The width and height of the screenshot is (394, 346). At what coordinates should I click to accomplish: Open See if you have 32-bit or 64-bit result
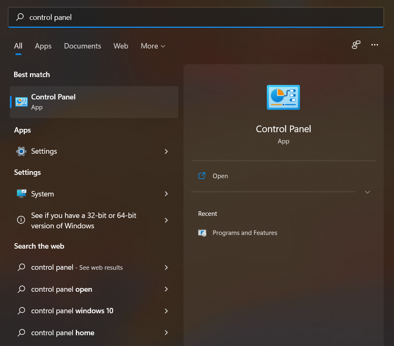coord(94,220)
